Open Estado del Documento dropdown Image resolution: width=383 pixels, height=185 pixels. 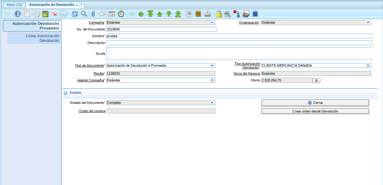pos(212,103)
